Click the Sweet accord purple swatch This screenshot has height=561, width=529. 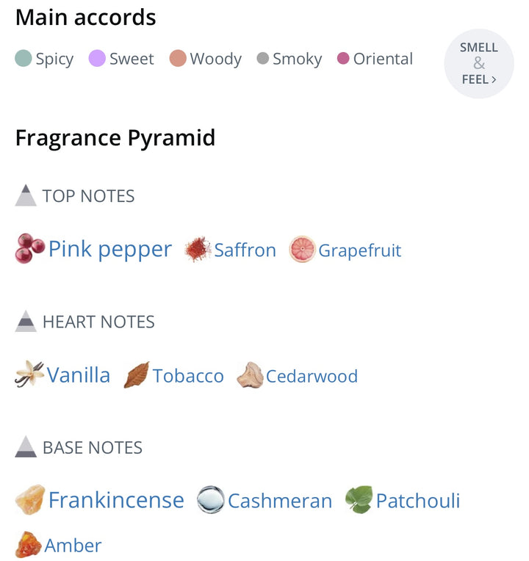(97, 59)
